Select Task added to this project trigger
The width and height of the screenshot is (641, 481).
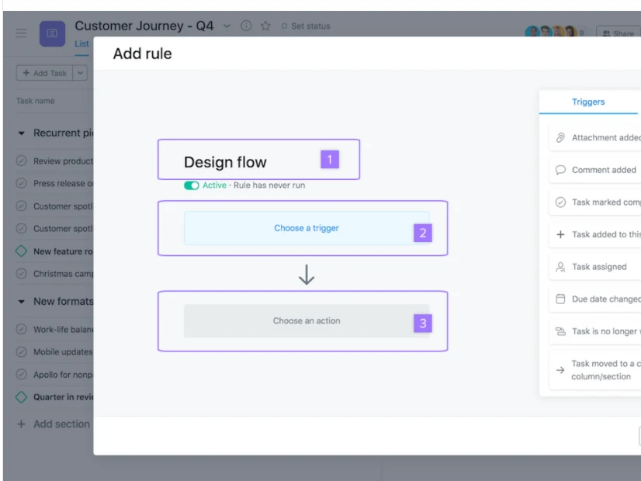tap(594, 234)
